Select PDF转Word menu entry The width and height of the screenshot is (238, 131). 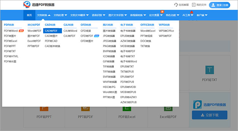click(11, 31)
